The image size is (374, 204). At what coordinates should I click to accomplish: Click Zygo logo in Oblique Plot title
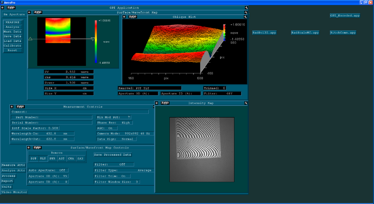tap(132, 17)
